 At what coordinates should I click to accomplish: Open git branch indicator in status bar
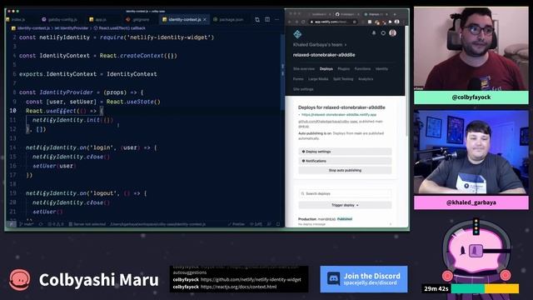(x=27, y=224)
